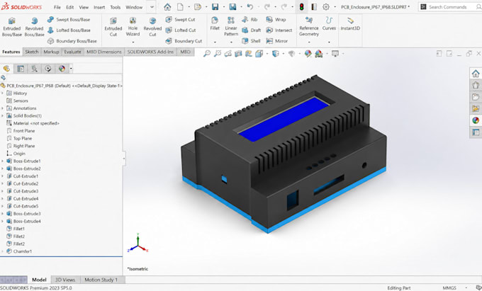The height and width of the screenshot is (291, 482).
Task: Click the Swept Cut command
Action: click(180, 19)
